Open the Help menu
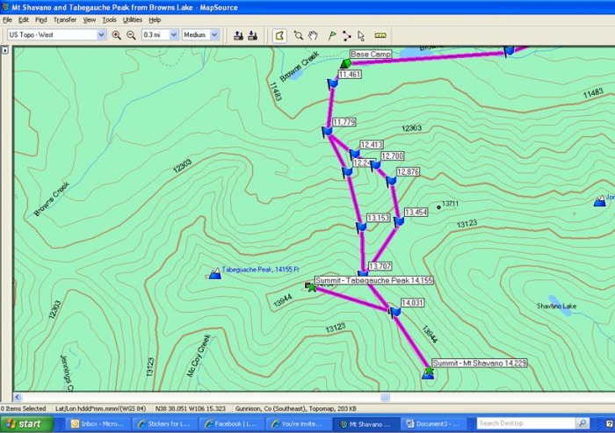 (155, 19)
